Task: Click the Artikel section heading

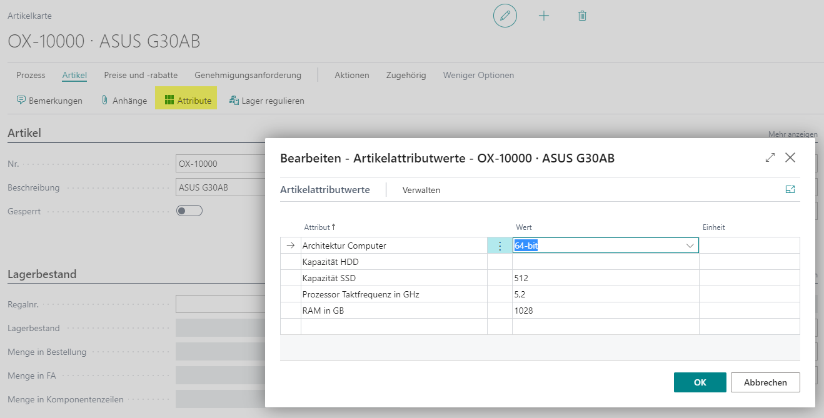Action: [24, 133]
